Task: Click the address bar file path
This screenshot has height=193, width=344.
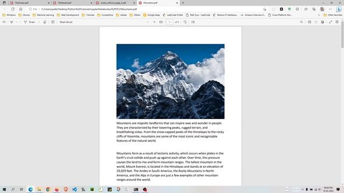Action: [89, 9]
